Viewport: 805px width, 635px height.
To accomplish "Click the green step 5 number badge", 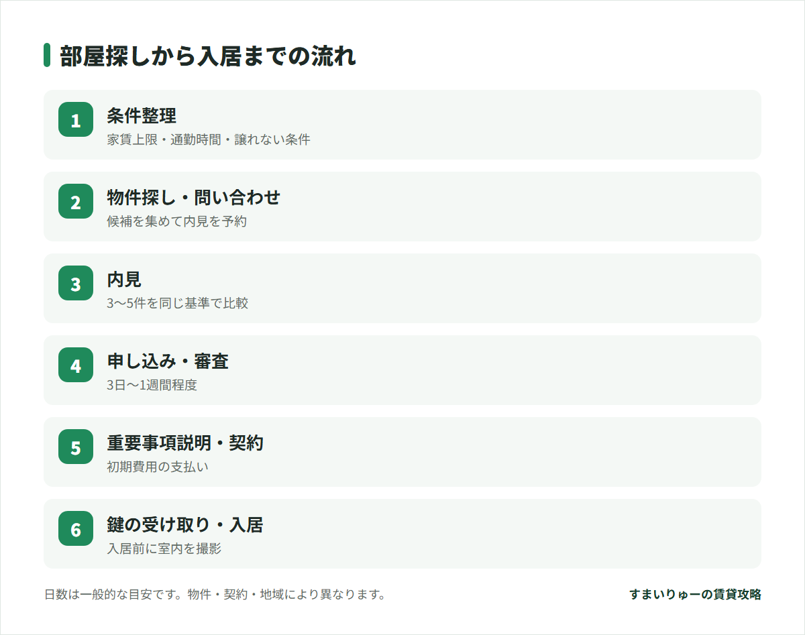I will 76,447.
